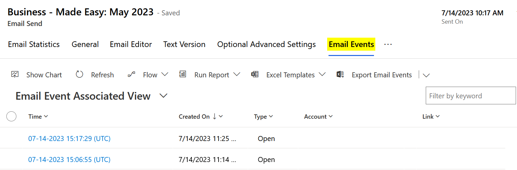Click the Created On header text

tap(194, 116)
